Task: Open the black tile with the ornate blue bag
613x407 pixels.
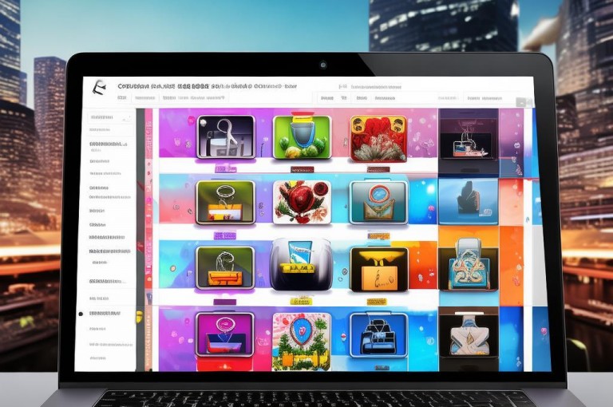Action: [x=469, y=266]
